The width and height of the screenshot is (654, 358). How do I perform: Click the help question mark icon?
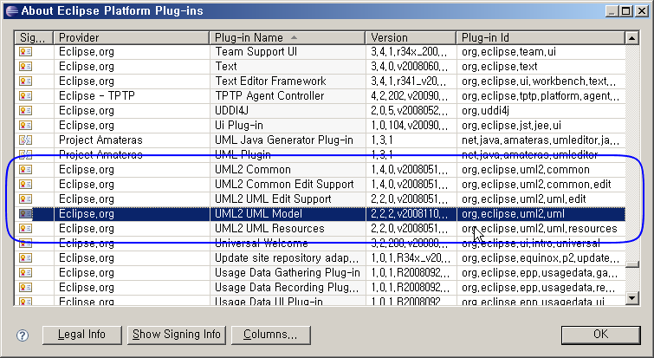point(23,335)
